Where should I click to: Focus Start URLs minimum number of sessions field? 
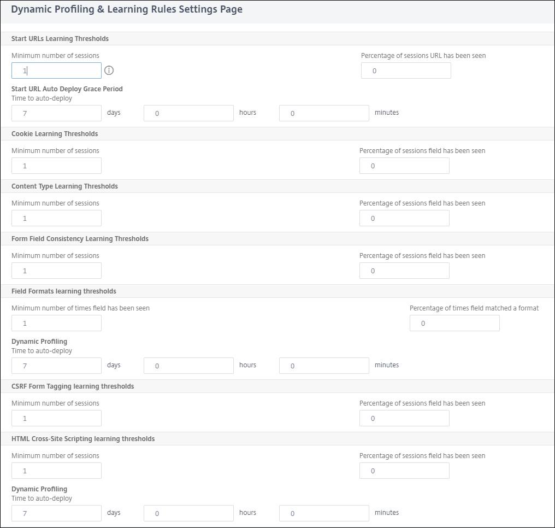(x=56, y=71)
